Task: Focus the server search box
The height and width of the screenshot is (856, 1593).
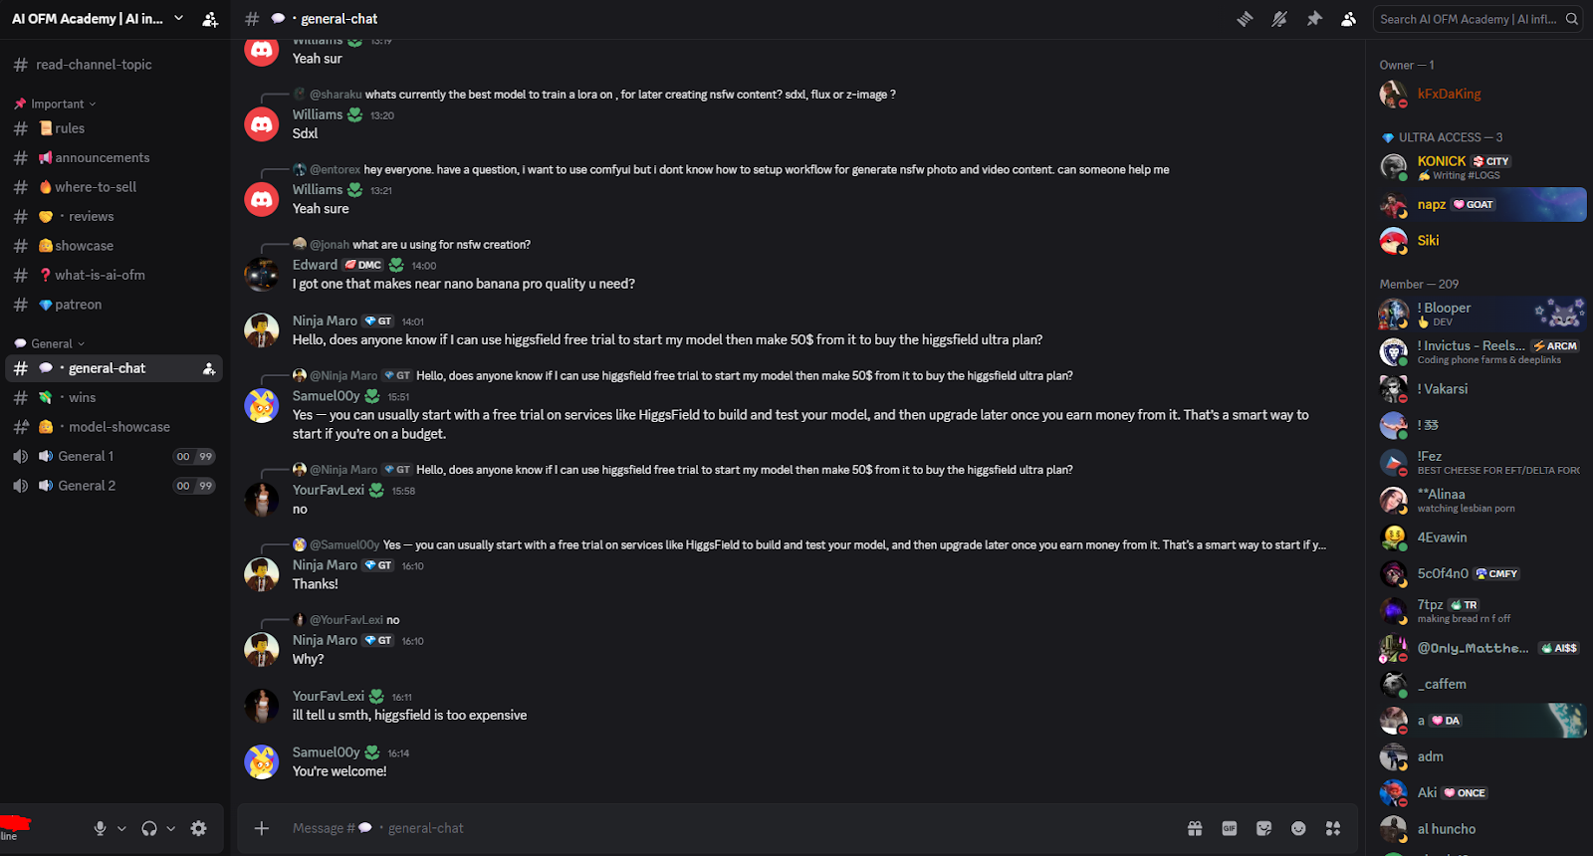Action: tap(1470, 19)
